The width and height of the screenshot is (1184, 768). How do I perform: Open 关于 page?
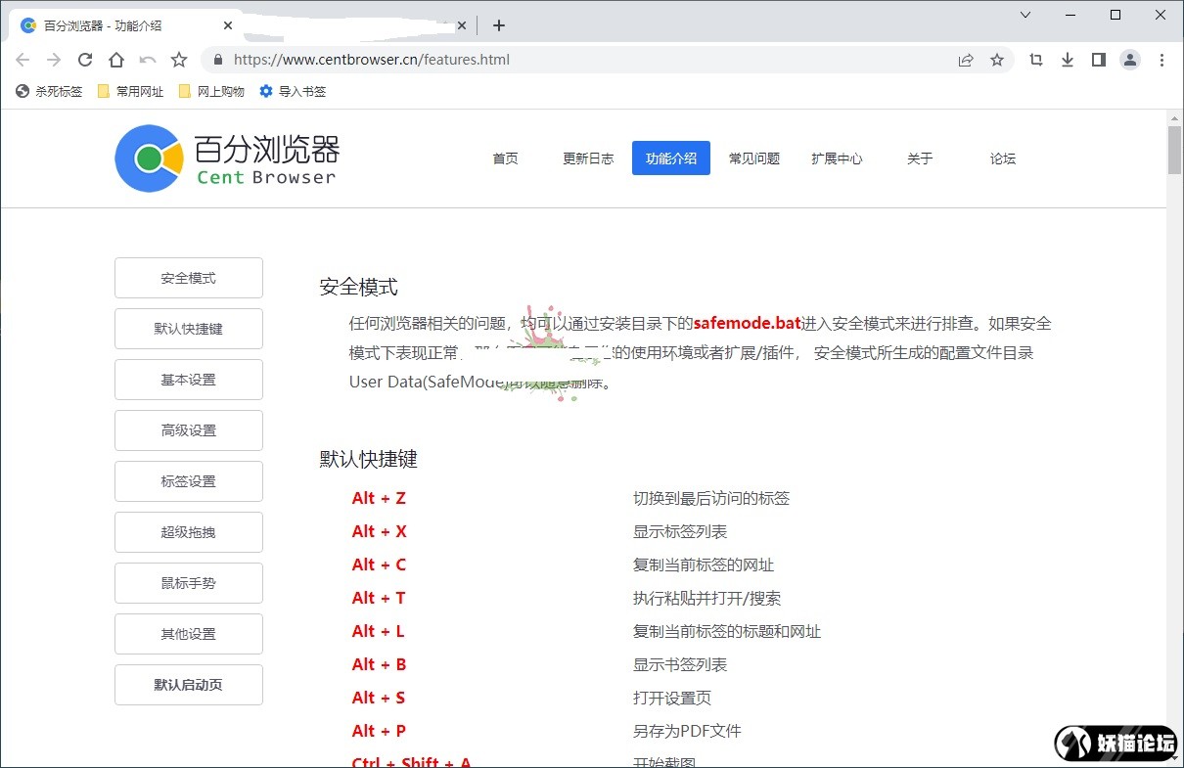click(920, 158)
